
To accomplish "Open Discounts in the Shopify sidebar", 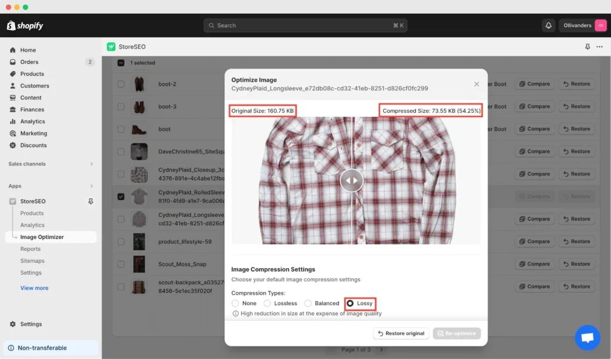I will click(32, 145).
